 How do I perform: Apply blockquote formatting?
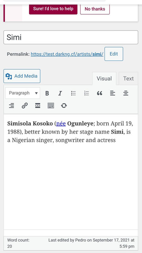99,93
